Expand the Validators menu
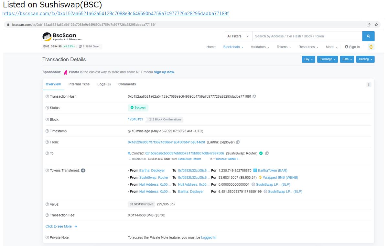387x246 pixels. click(x=260, y=47)
